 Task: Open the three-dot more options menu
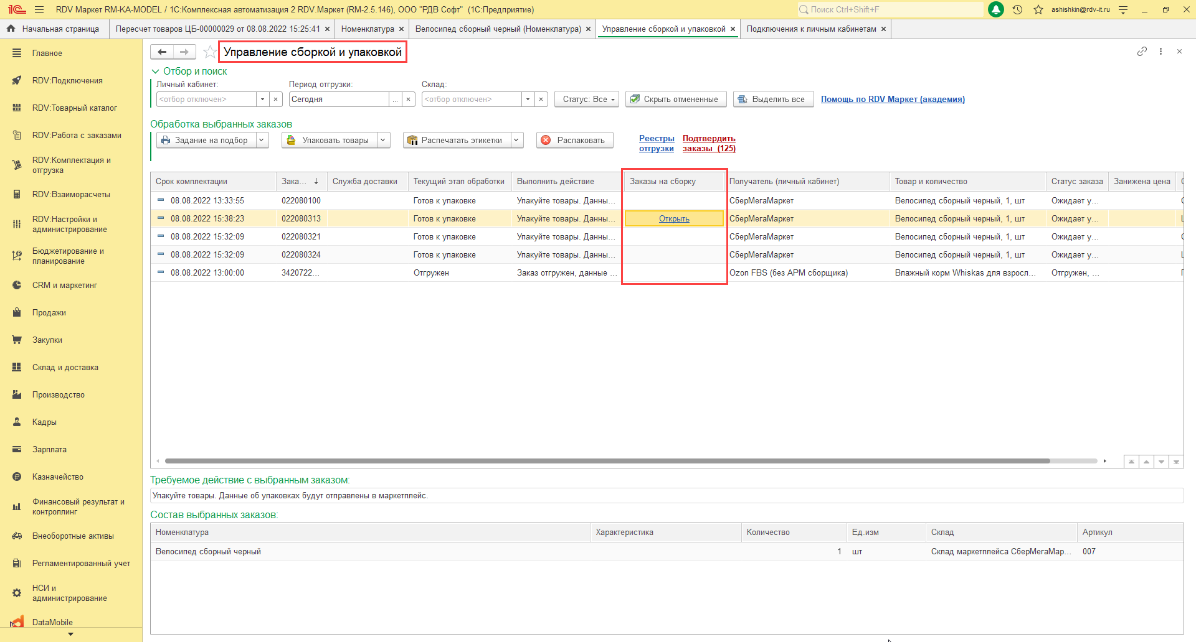(x=1160, y=52)
